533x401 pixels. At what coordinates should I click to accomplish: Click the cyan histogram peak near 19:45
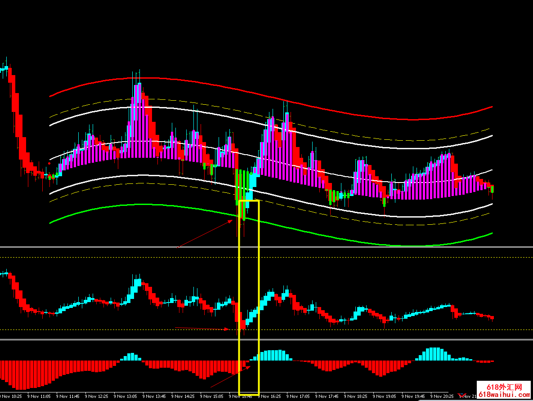pos(434,354)
